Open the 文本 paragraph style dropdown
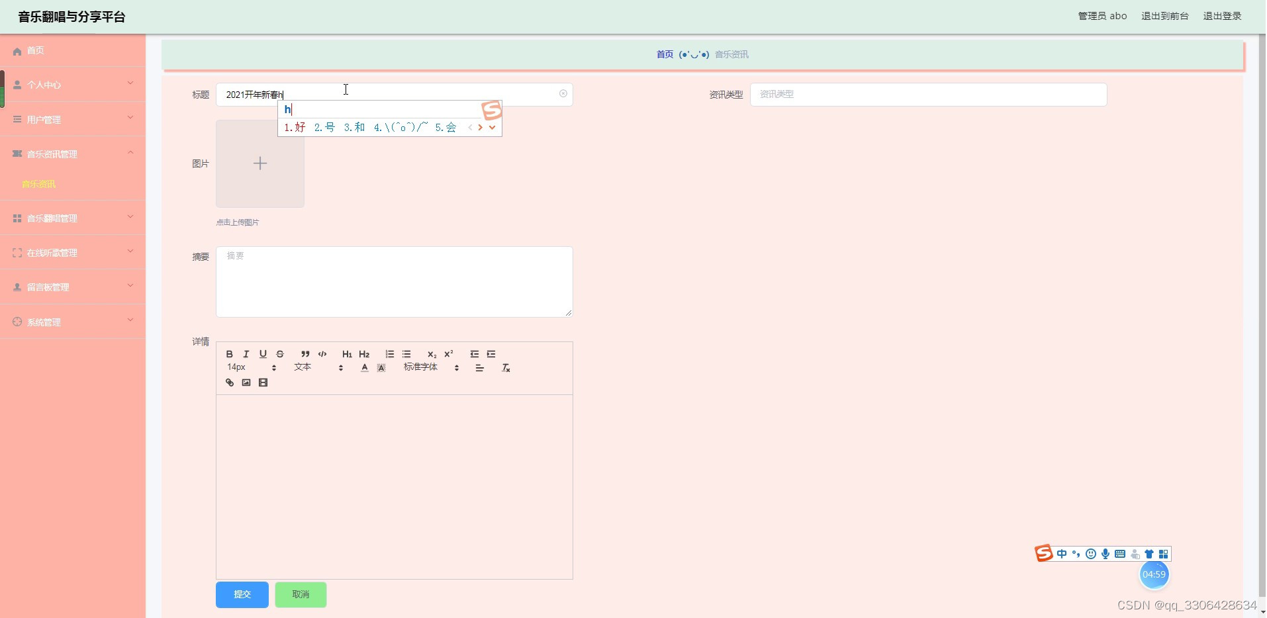1267x618 pixels. [318, 367]
